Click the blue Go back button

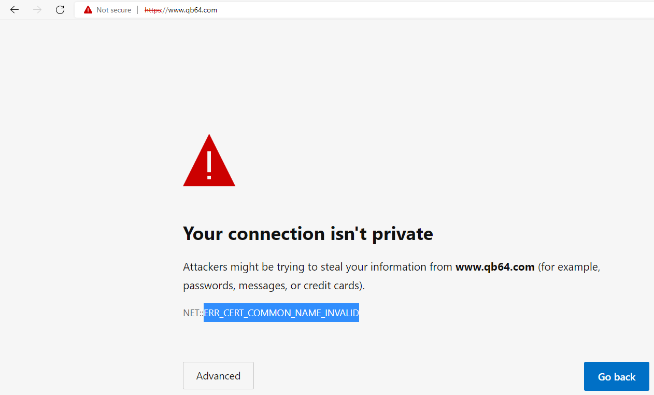click(617, 376)
